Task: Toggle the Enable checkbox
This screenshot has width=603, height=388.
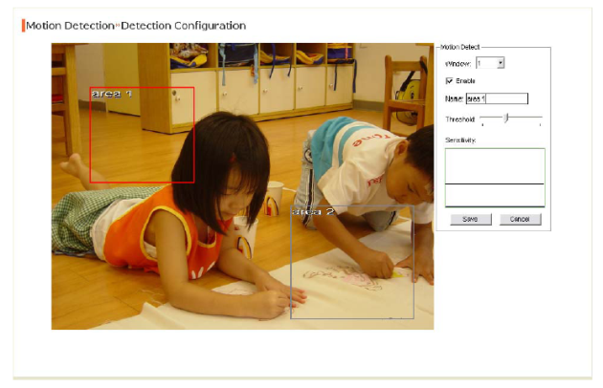Action: click(x=450, y=81)
